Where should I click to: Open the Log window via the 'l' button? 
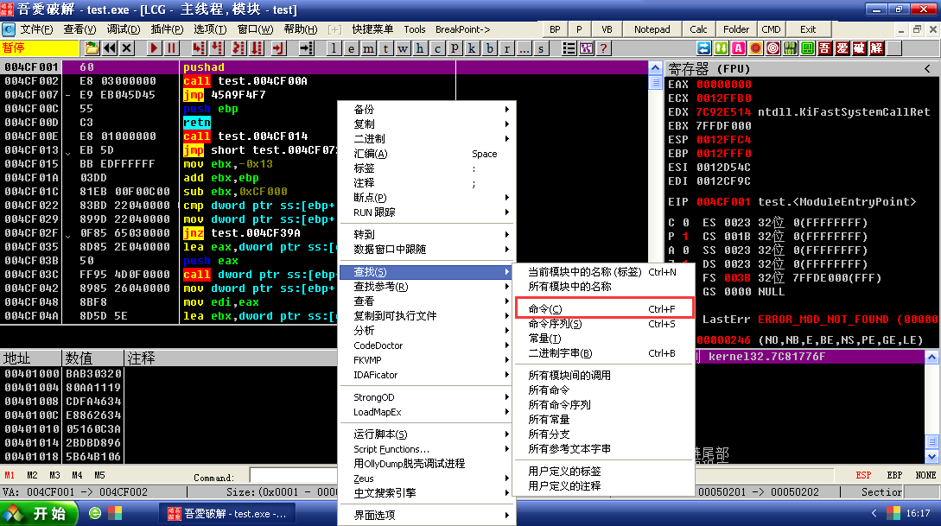[334, 48]
